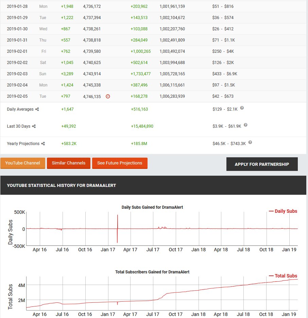Image resolution: width=308 pixels, height=318 pixels.
Task: Click the Last 30 Days label
Action: click(18, 126)
